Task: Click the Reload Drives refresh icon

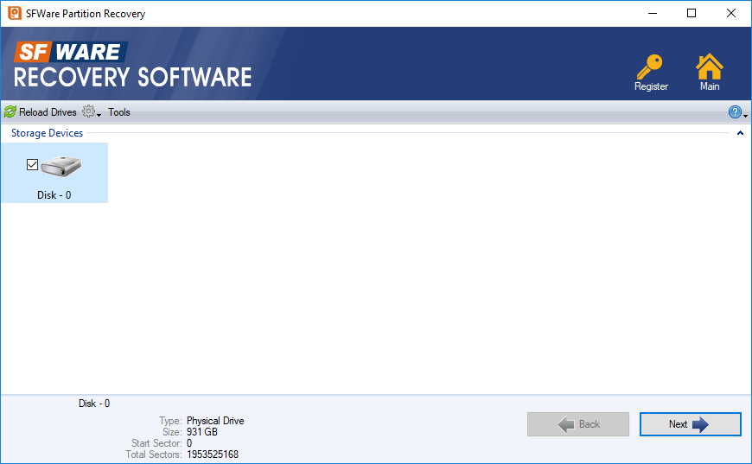Action: click(x=10, y=111)
